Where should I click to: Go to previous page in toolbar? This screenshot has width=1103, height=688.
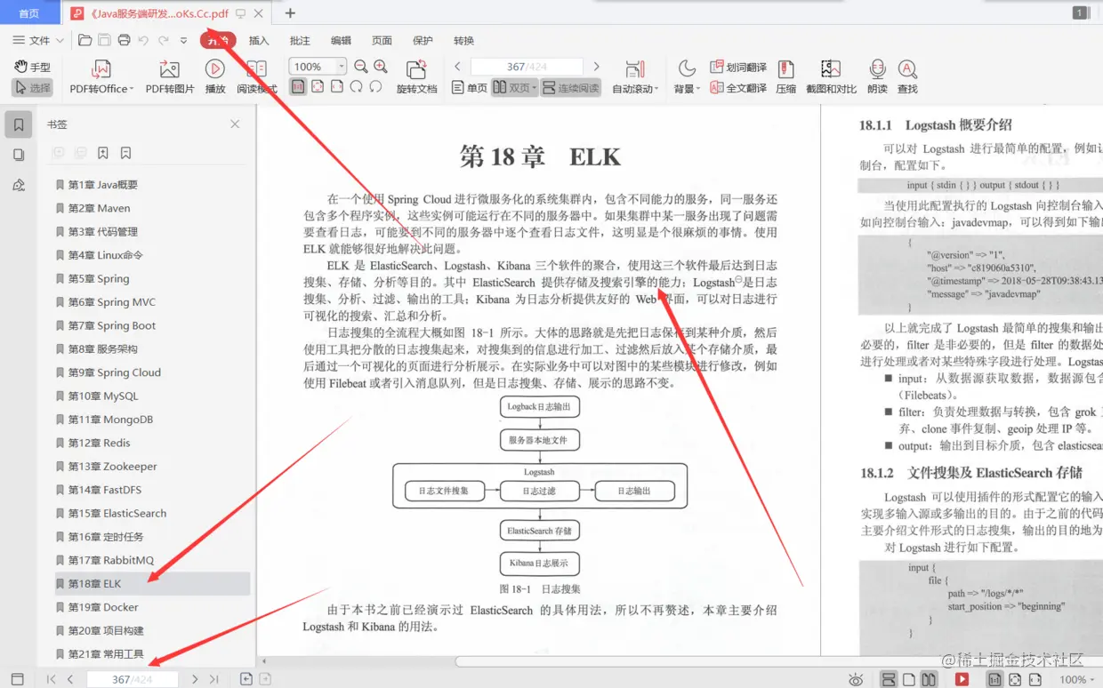tap(457, 67)
